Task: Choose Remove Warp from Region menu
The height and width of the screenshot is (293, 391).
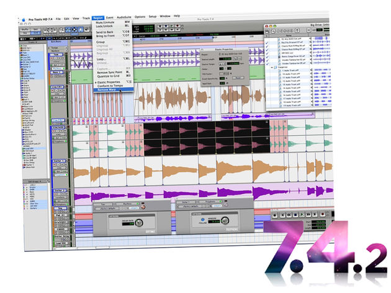Action: (x=114, y=90)
